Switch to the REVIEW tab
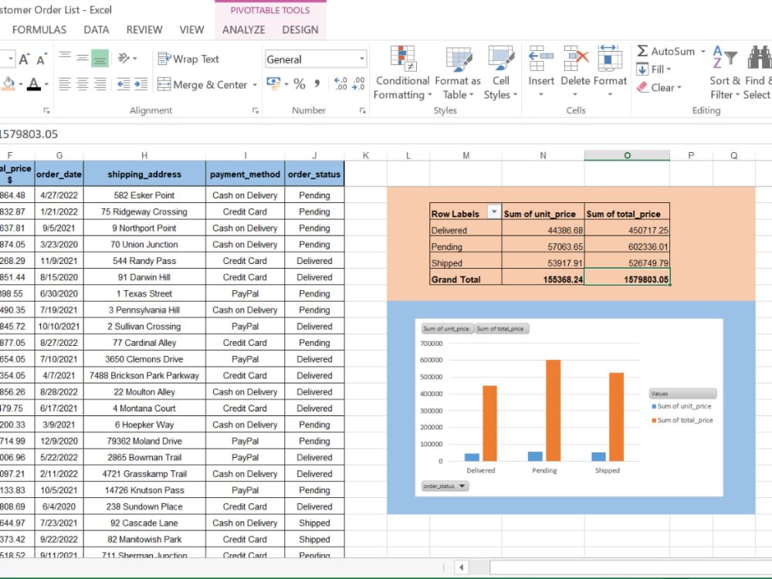This screenshot has height=579, width=772. pos(144,30)
